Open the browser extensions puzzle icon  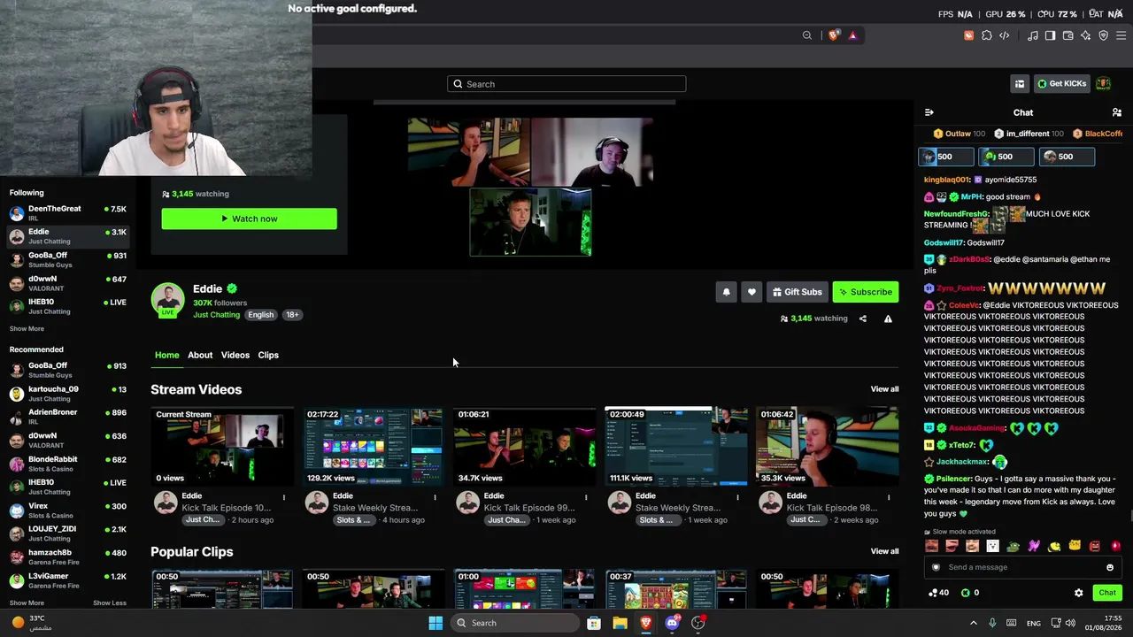(x=987, y=35)
